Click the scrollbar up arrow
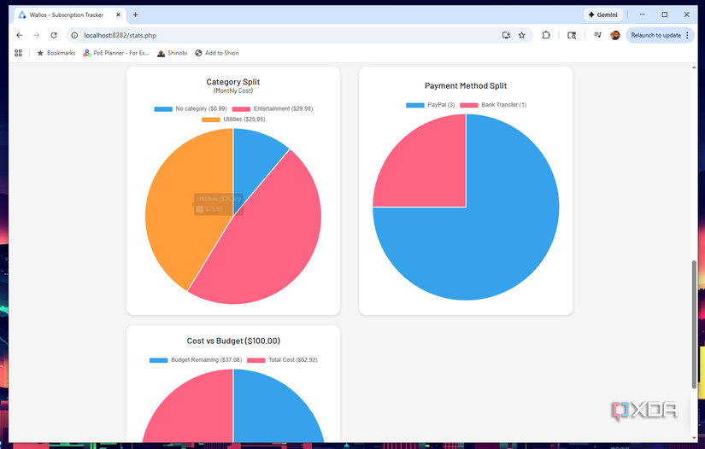The image size is (705, 449). coord(694,67)
